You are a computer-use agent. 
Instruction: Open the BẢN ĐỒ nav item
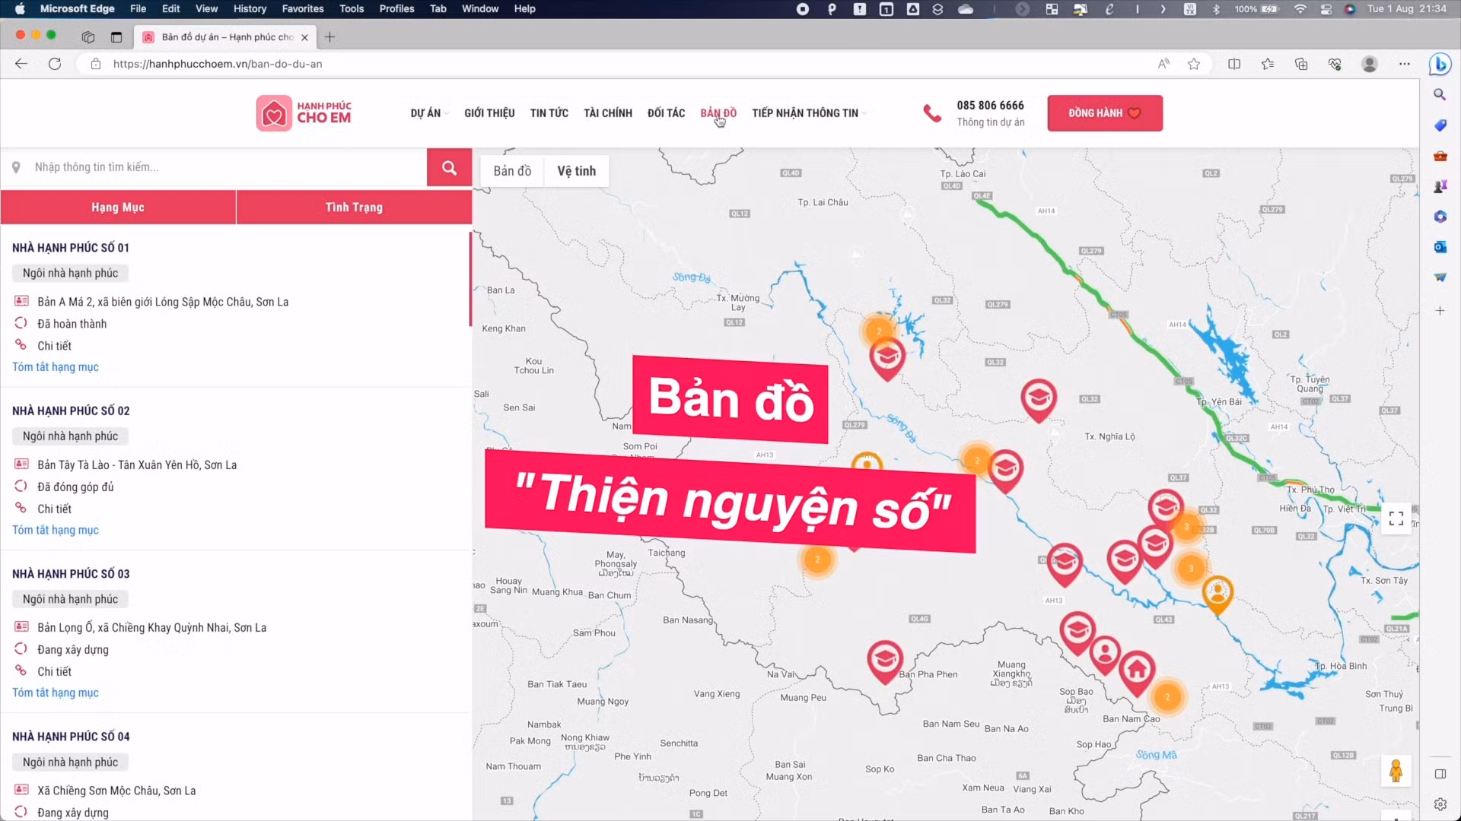pos(718,113)
